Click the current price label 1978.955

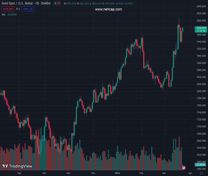click(x=201, y=28)
